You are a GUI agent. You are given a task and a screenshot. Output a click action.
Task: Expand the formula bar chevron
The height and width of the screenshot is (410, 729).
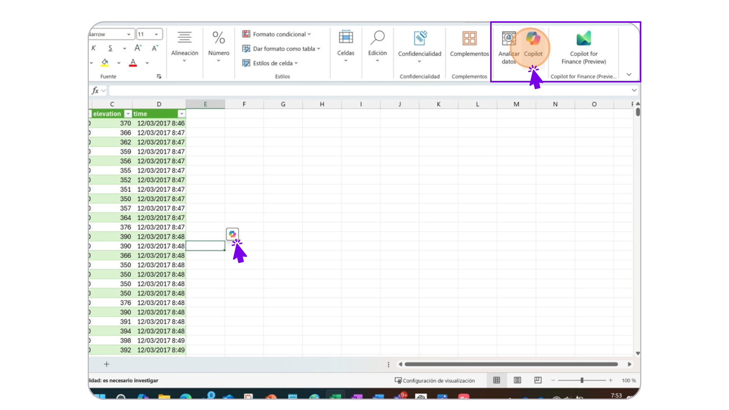(x=634, y=90)
